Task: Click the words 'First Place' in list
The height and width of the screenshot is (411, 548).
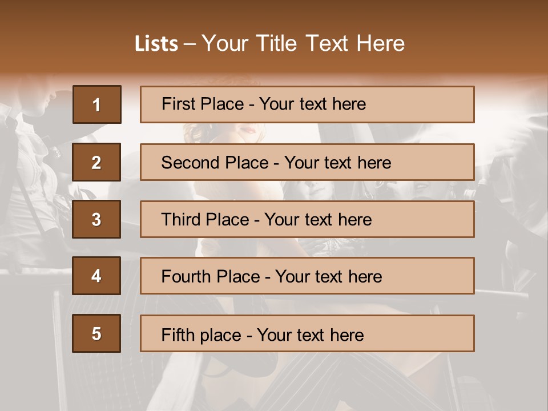Action: (x=203, y=104)
